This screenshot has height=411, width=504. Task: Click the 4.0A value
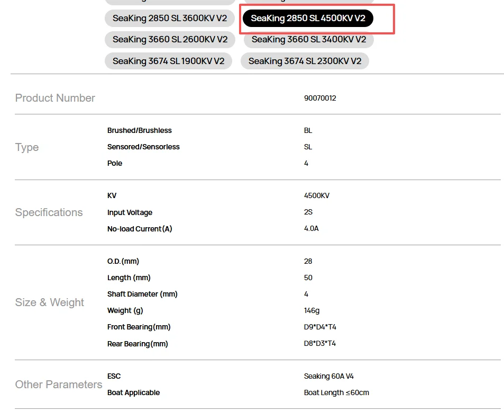click(x=311, y=228)
